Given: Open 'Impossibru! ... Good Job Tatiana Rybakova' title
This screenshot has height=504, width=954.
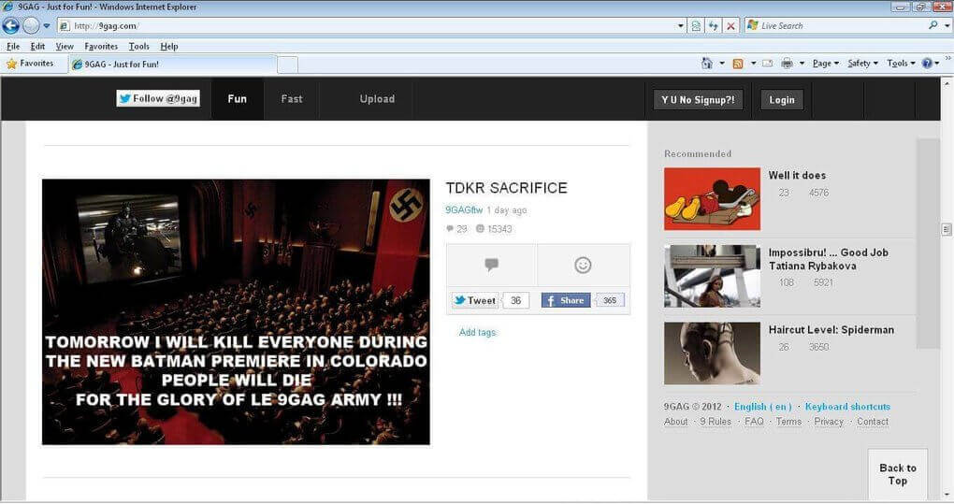Looking at the screenshot, I should pos(828,259).
